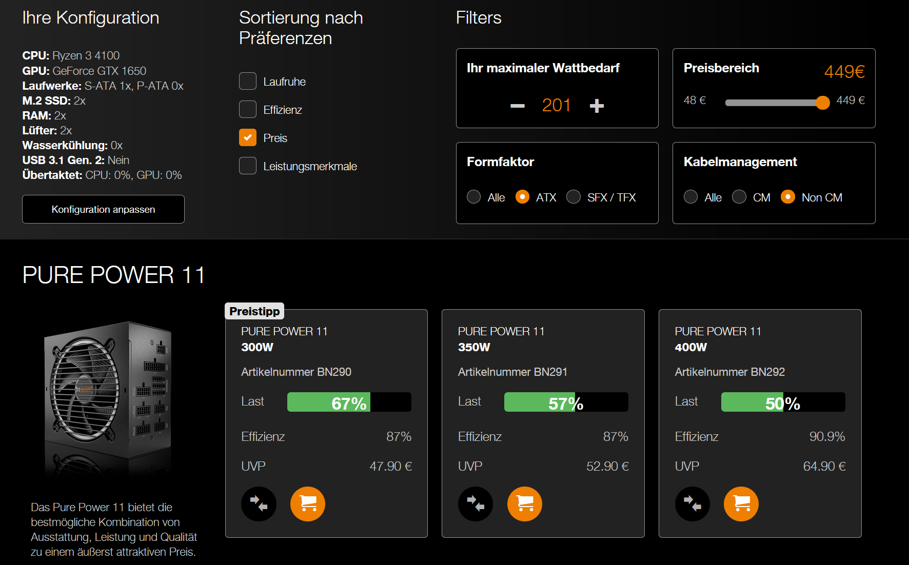This screenshot has height=565, width=909.
Task: Click the CPU: Ryzen 3 4100 line
Action: 71,55
